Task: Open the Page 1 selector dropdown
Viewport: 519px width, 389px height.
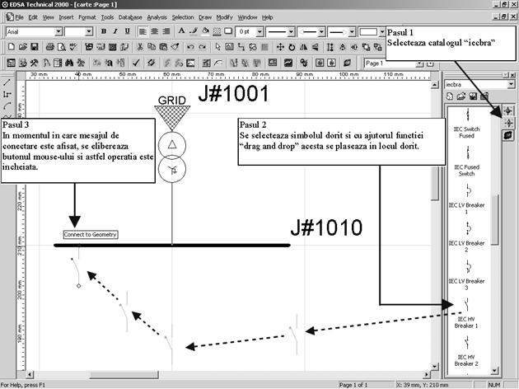Action: tap(427, 63)
